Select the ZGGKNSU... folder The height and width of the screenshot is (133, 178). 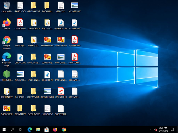tap(47, 7)
